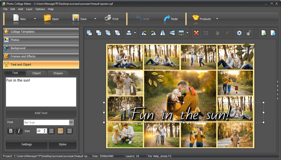
Task: Open the File menu
Action: click(5, 9)
